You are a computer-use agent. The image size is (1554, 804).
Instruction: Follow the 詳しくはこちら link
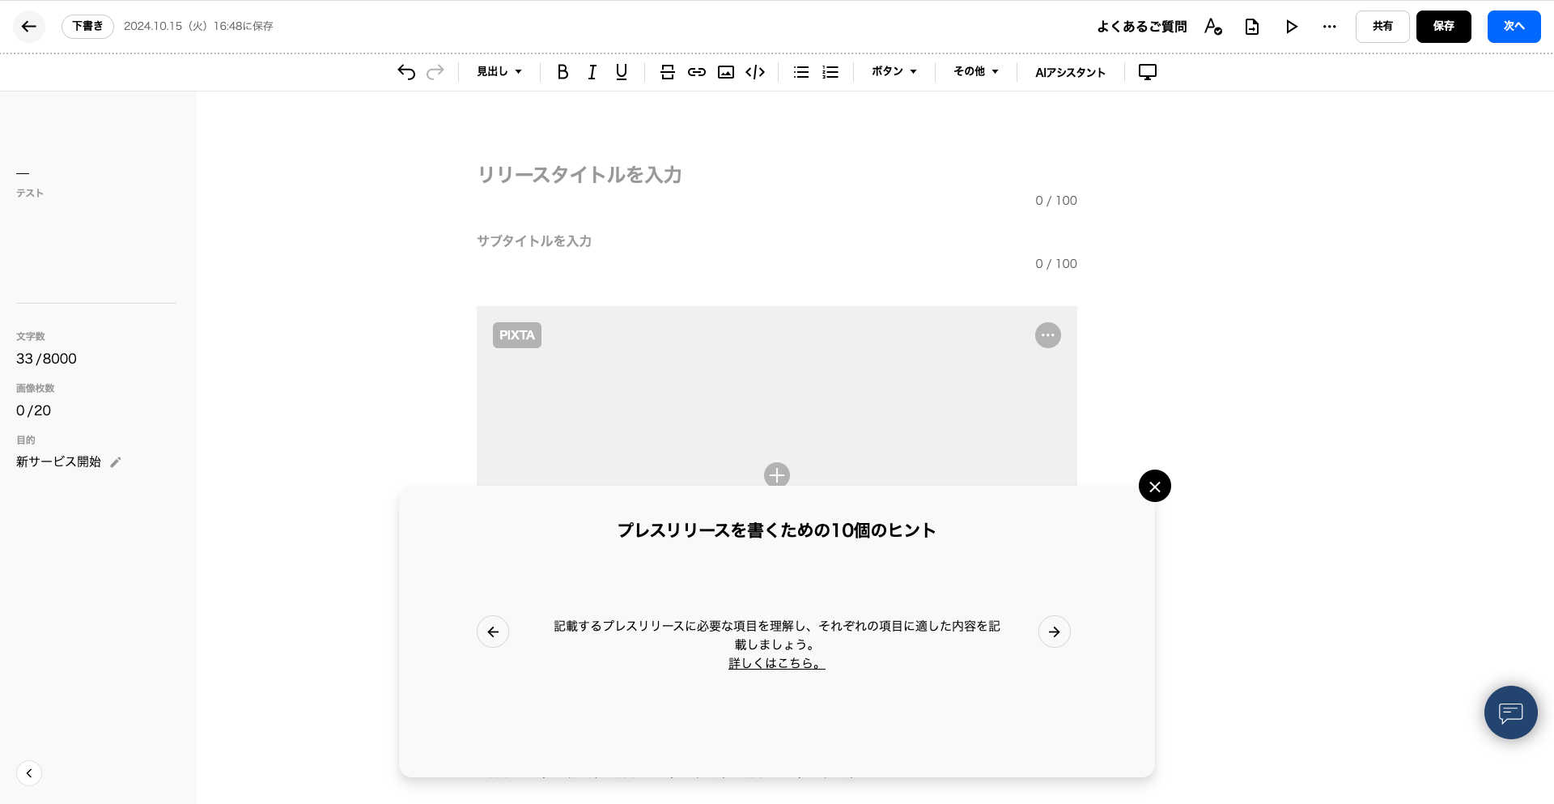click(776, 663)
